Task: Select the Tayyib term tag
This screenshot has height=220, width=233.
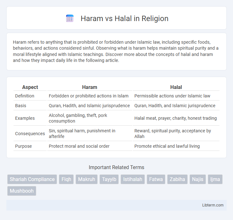Action: (109, 179)
